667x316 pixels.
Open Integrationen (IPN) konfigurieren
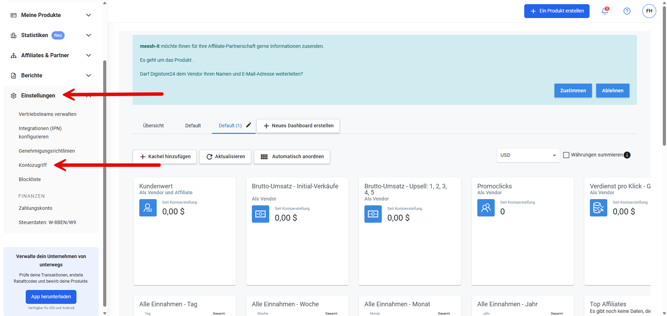pyautogui.click(x=40, y=133)
